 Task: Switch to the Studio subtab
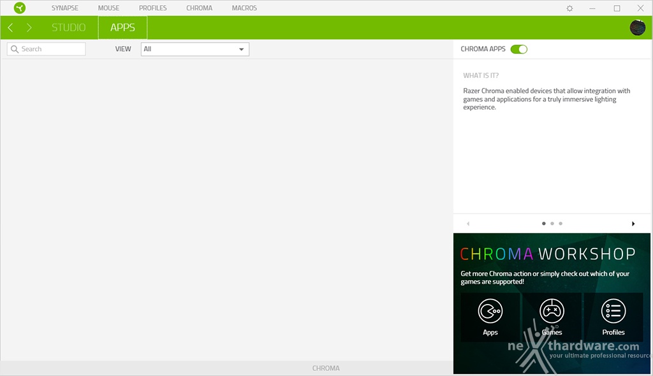(x=69, y=27)
